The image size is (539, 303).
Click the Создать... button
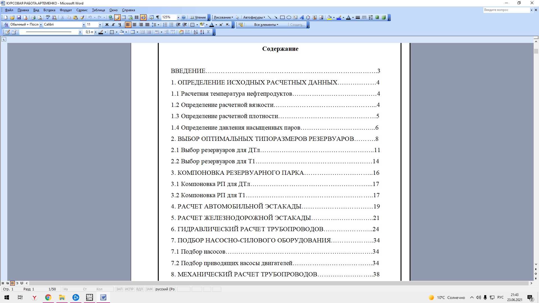[x=297, y=25]
